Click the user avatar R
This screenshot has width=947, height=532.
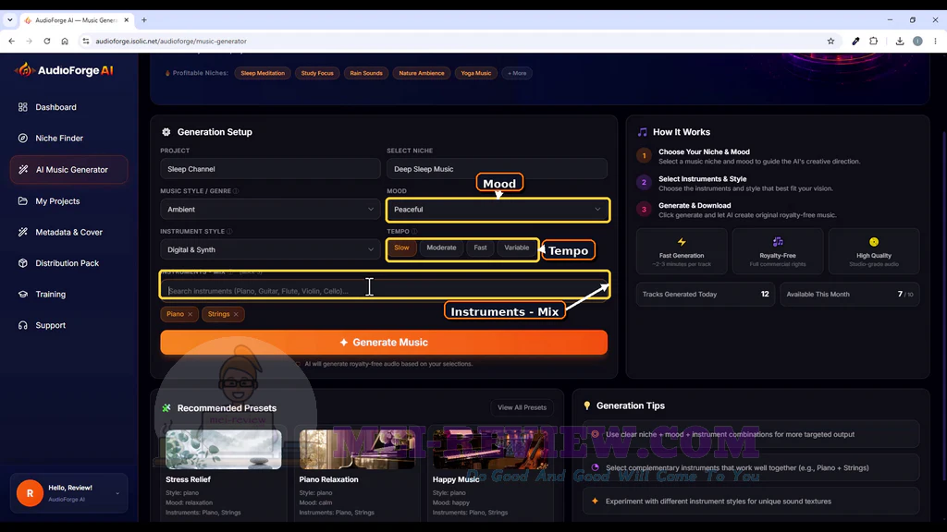(30, 493)
